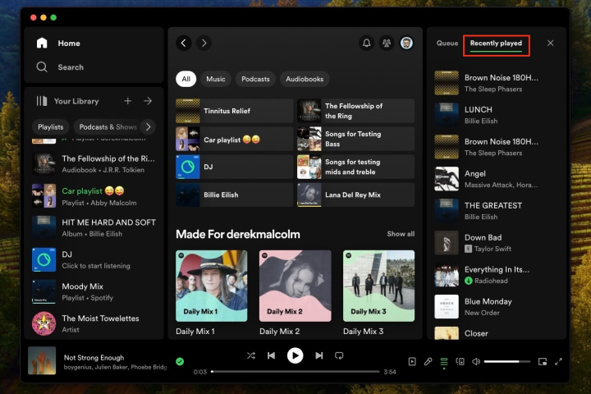Click the green saved checkmark icon

[180, 361]
